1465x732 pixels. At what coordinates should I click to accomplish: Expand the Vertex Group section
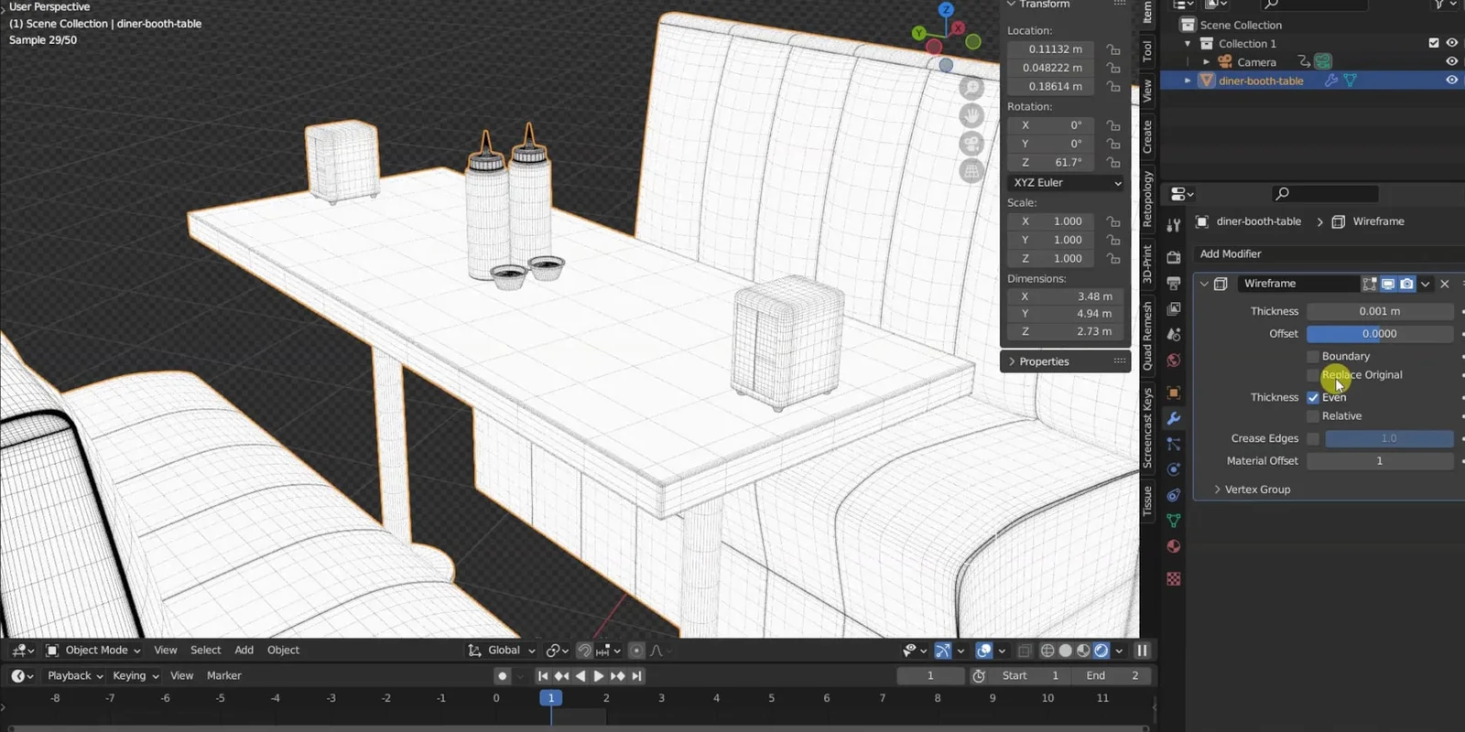1256,490
